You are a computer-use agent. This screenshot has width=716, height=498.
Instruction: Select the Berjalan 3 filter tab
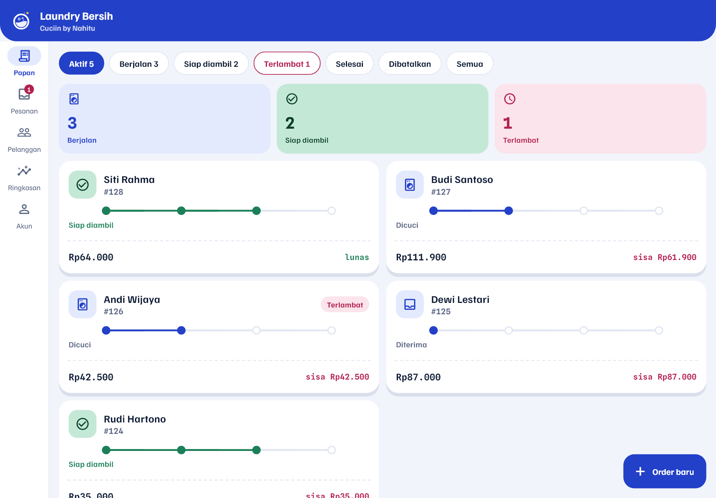139,63
